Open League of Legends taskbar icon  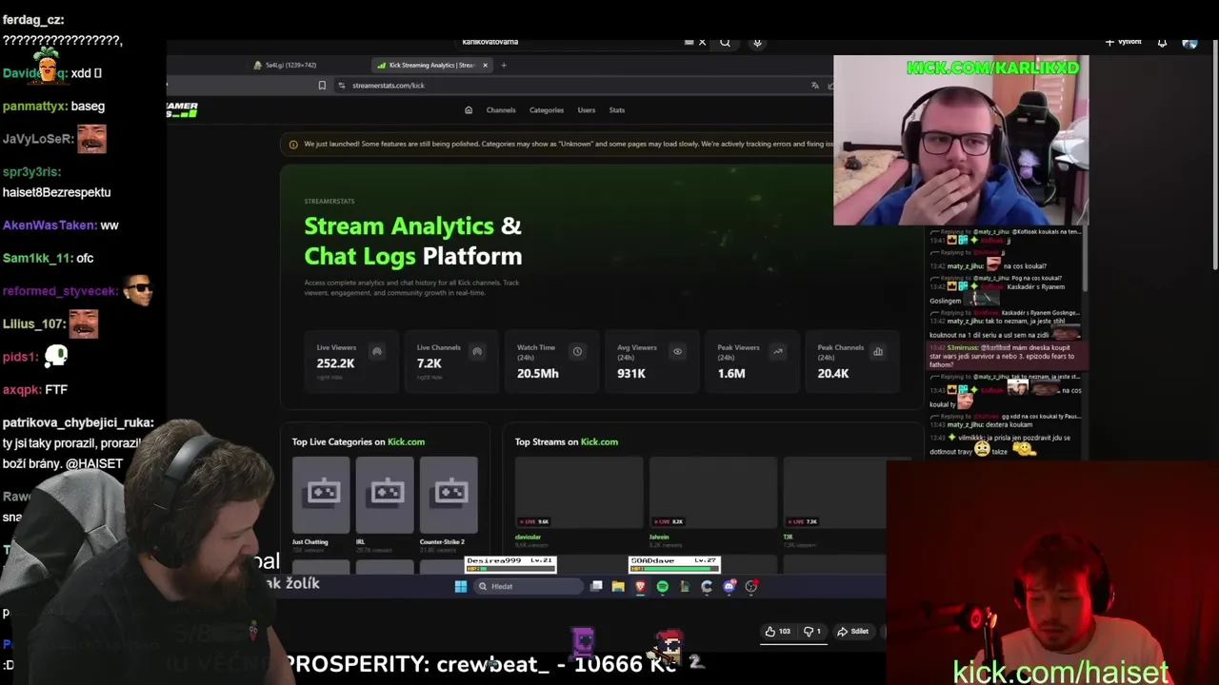pyautogui.click(x=685, y=587)
